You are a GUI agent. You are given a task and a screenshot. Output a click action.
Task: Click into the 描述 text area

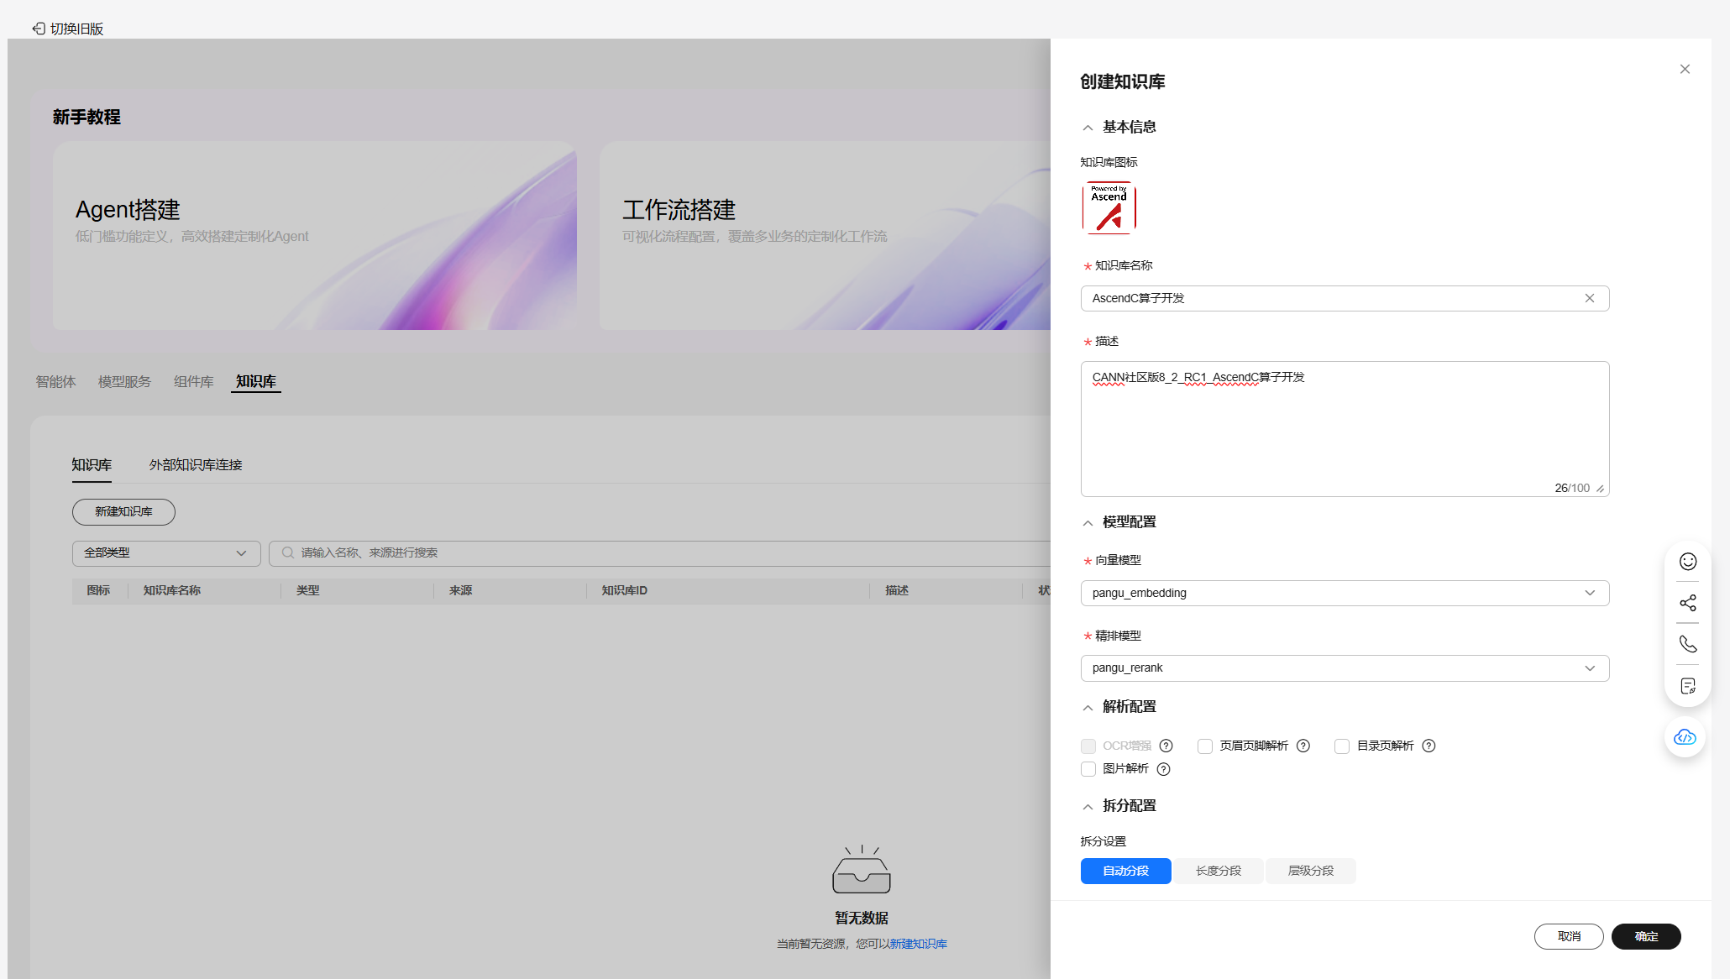1344,428
